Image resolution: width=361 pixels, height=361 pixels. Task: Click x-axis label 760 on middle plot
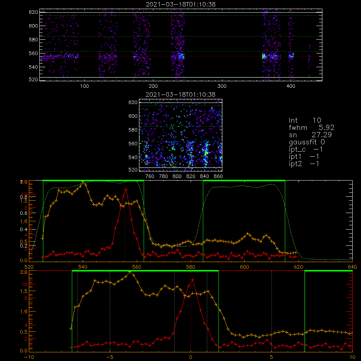pyautogui.click(x=150, y=177)
